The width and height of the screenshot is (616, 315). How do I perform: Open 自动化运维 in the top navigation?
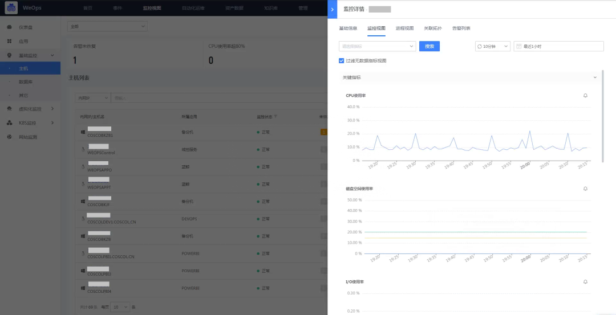[x=193, y=8]
